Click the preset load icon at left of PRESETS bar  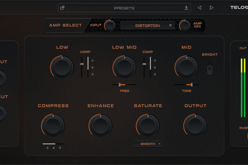pyautogui.click(x=62, y=8)
